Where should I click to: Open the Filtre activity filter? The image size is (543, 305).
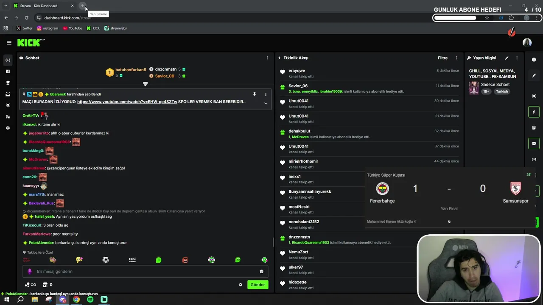(x=442, y=58)
